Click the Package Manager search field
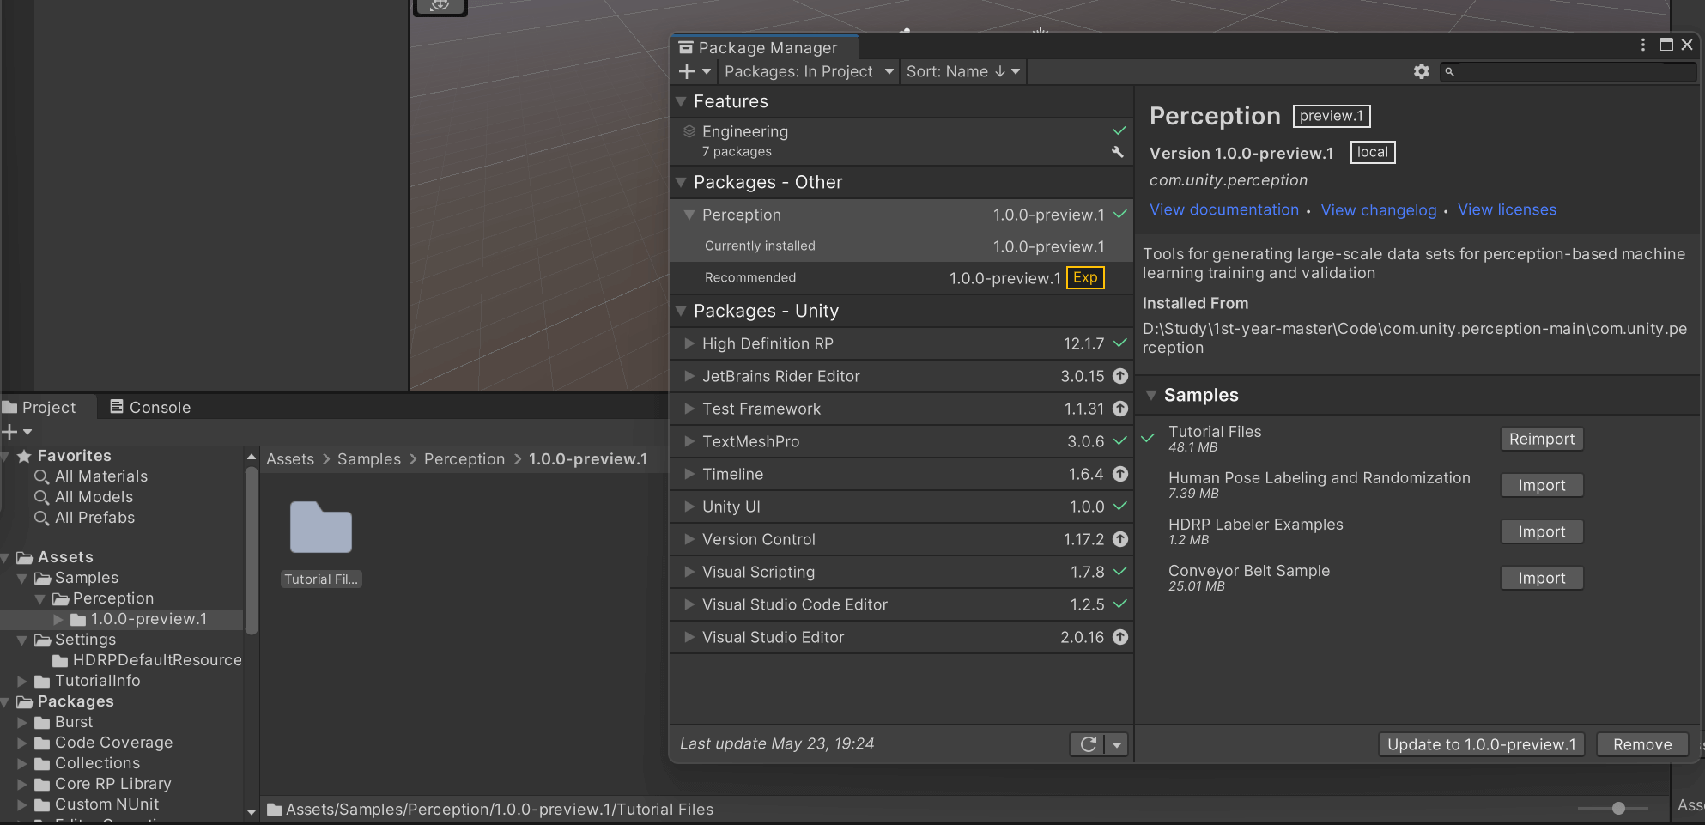Viewport: 1705px width, 825px height. tap(1568, 71)
